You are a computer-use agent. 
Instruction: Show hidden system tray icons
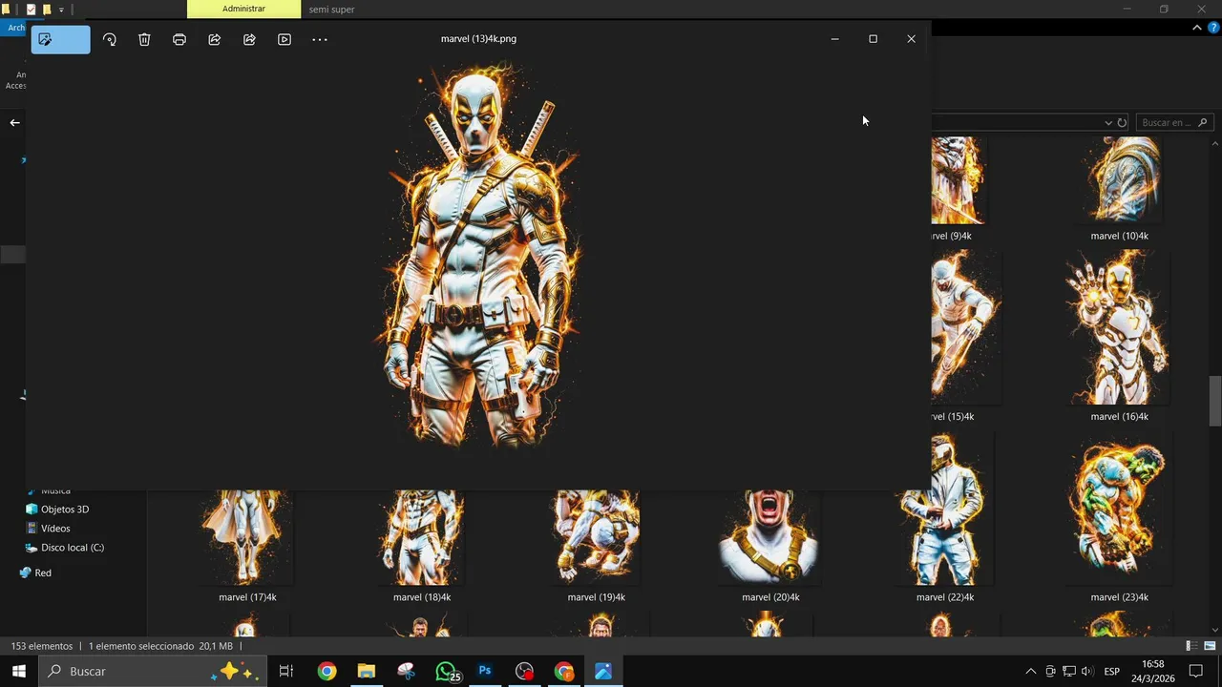pyautogui.click(x=1030, y=672)
